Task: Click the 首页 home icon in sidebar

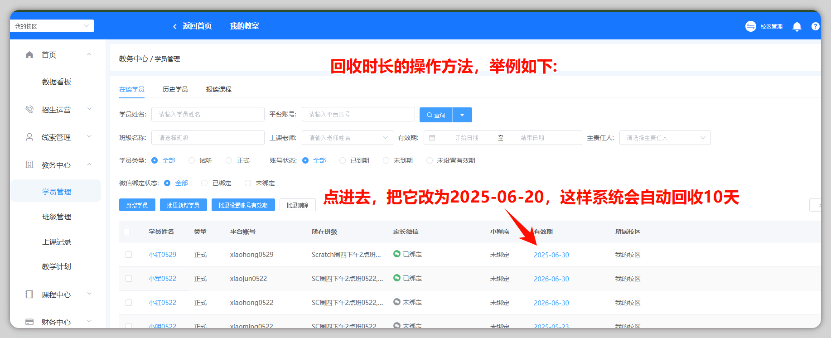Action: click(29, 55)
